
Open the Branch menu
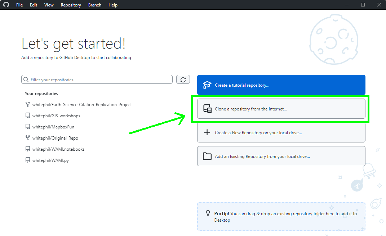tap(95, 5)
